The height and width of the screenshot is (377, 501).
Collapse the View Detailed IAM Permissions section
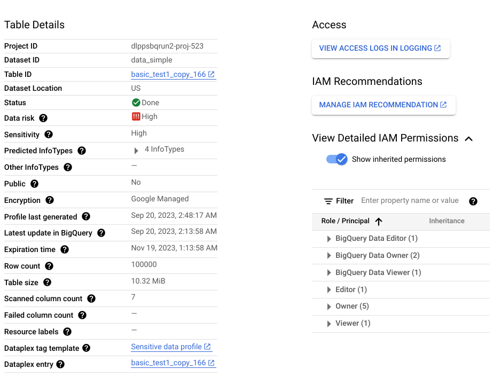pyautogui.click(x=468, y=138)
